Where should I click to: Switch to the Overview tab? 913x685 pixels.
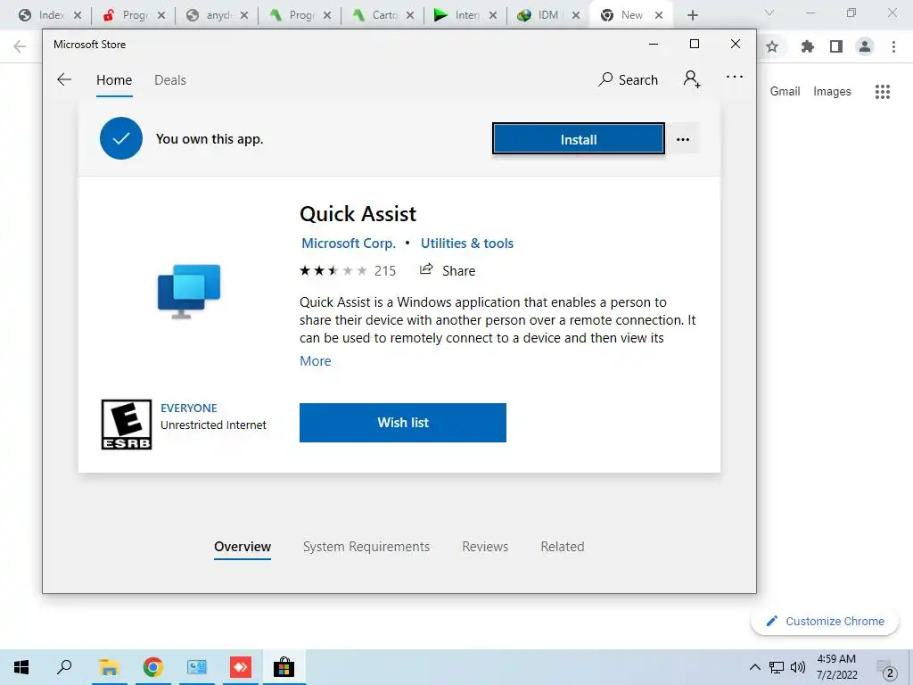click(x=243, y=547)
